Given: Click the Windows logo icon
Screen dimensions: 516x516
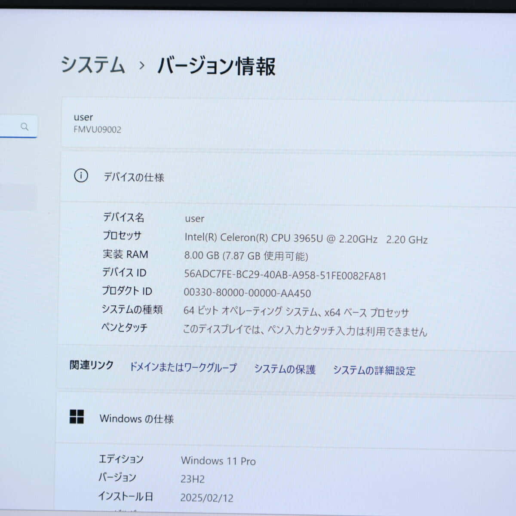Looking at the screenshot, I should (x=77, y=416).
